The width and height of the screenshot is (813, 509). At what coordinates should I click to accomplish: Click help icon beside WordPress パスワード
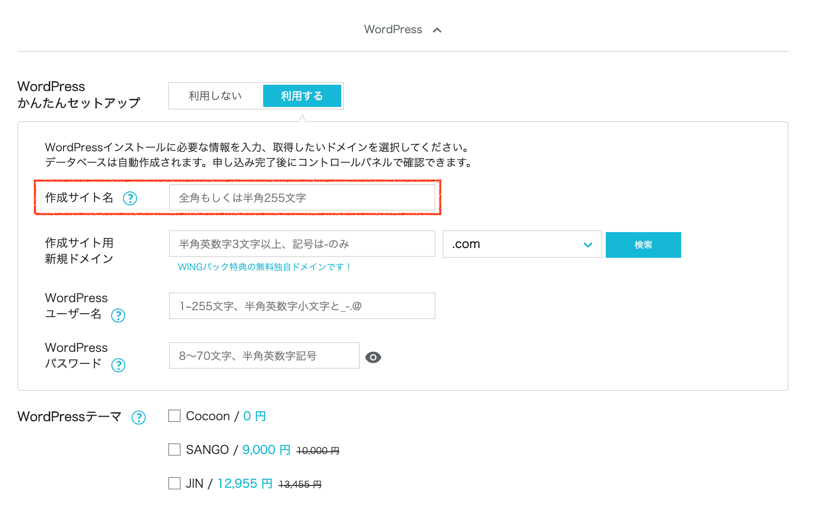[x=118, y=365]
